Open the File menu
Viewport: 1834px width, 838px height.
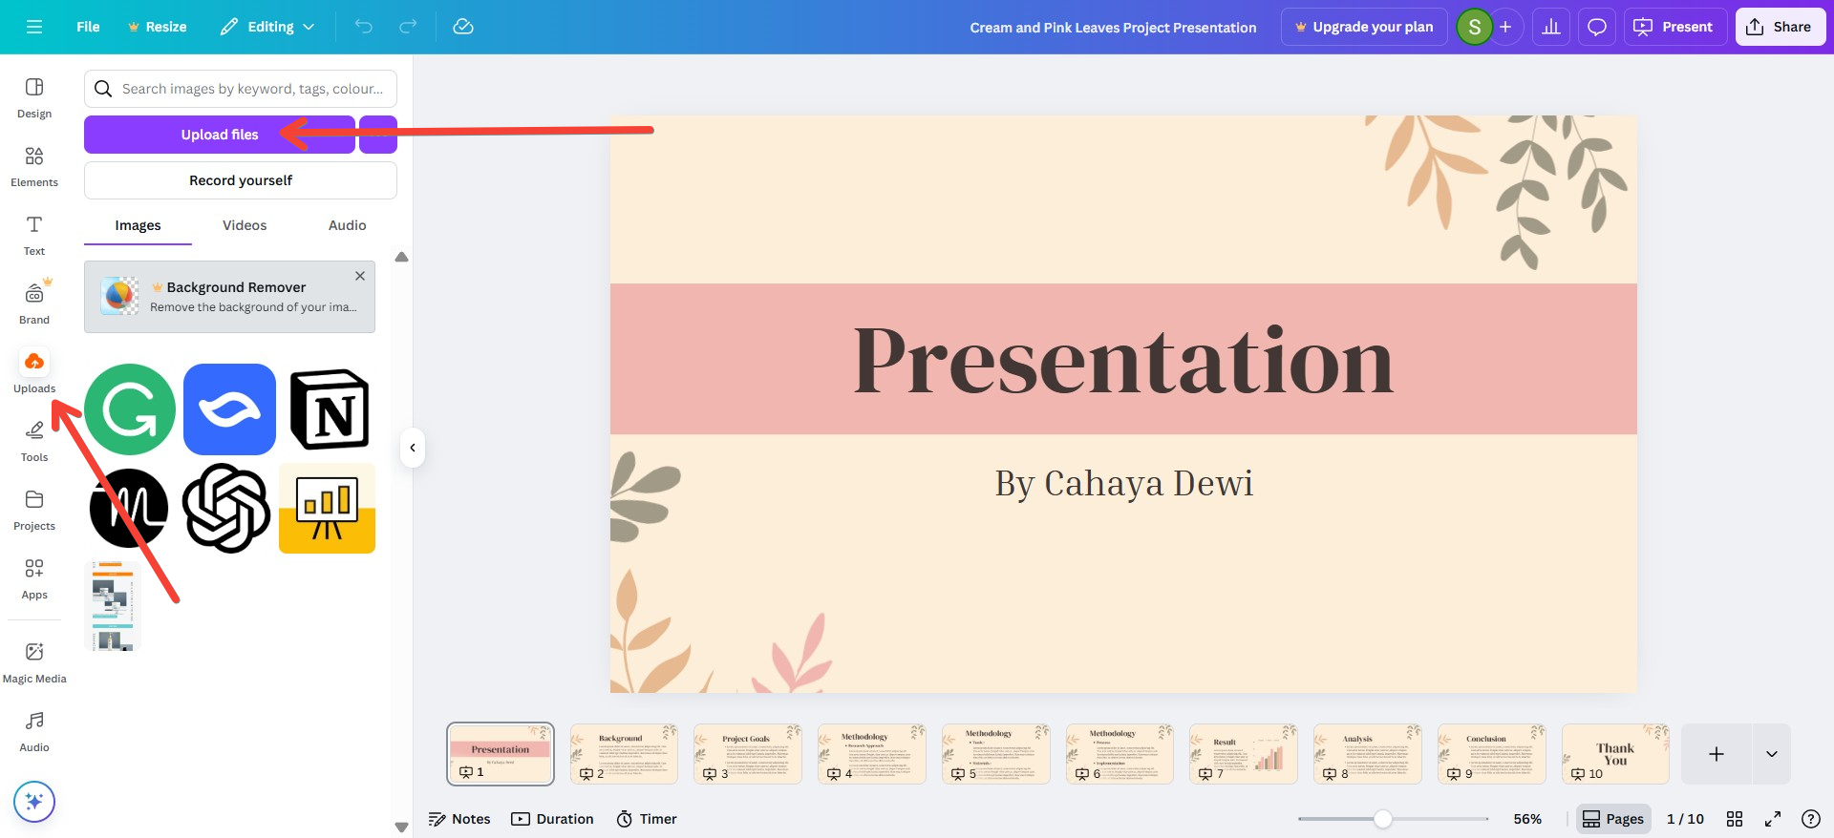(88, 27)
